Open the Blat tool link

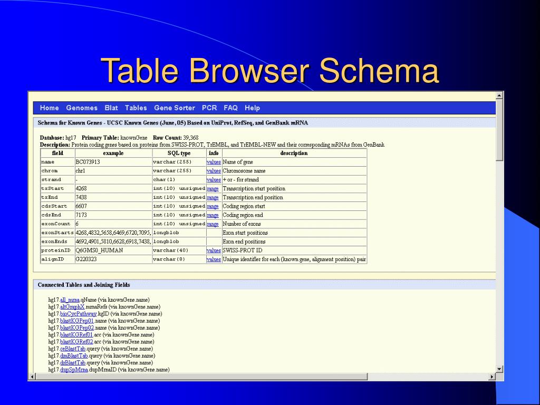tap(111, 108)
